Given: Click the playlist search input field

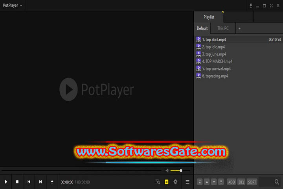Looking at the screenshot, I should (266, 182).
